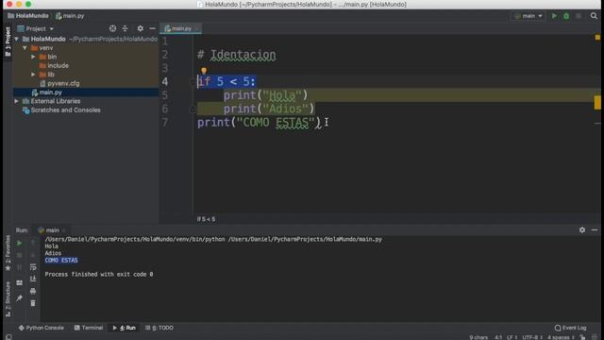The image size is (604, 340).
Task: Click the '# Identacion' comment line
Action: pos(237,55)
